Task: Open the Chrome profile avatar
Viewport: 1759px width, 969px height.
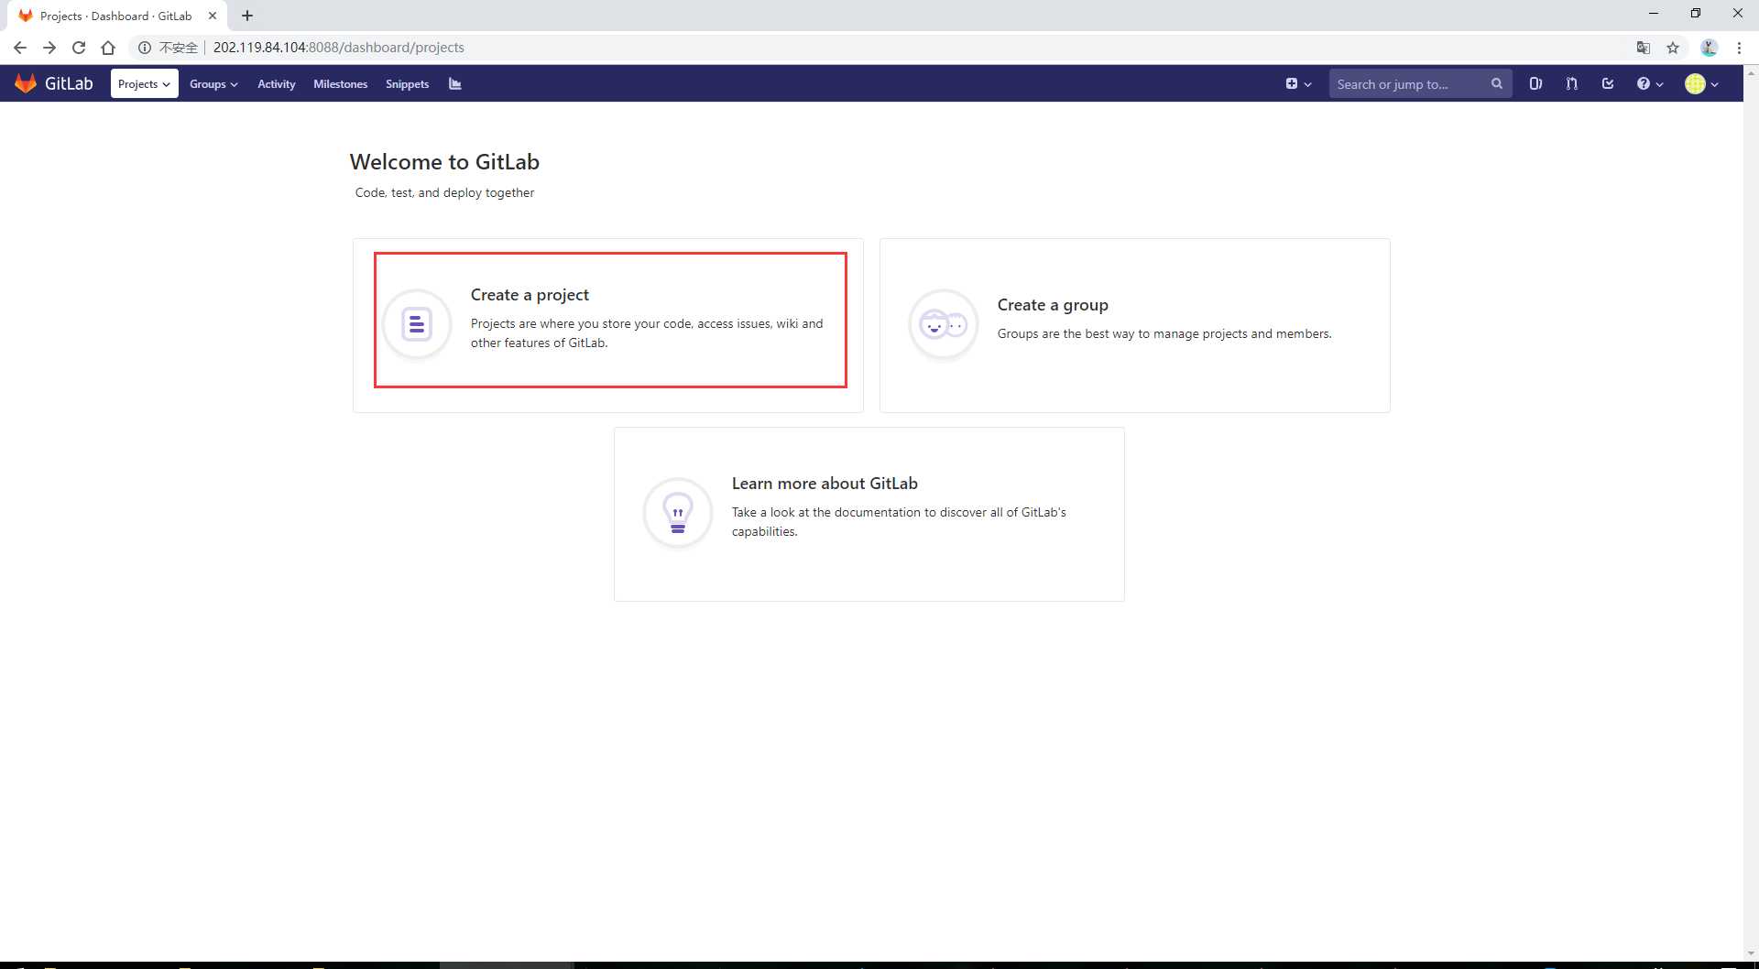Action: (1709, 48)
